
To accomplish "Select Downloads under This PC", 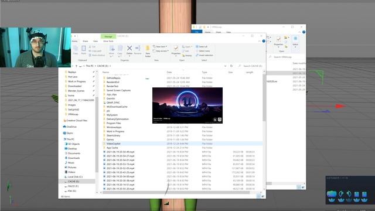I will pyautogui.click(x=74, y=158).
